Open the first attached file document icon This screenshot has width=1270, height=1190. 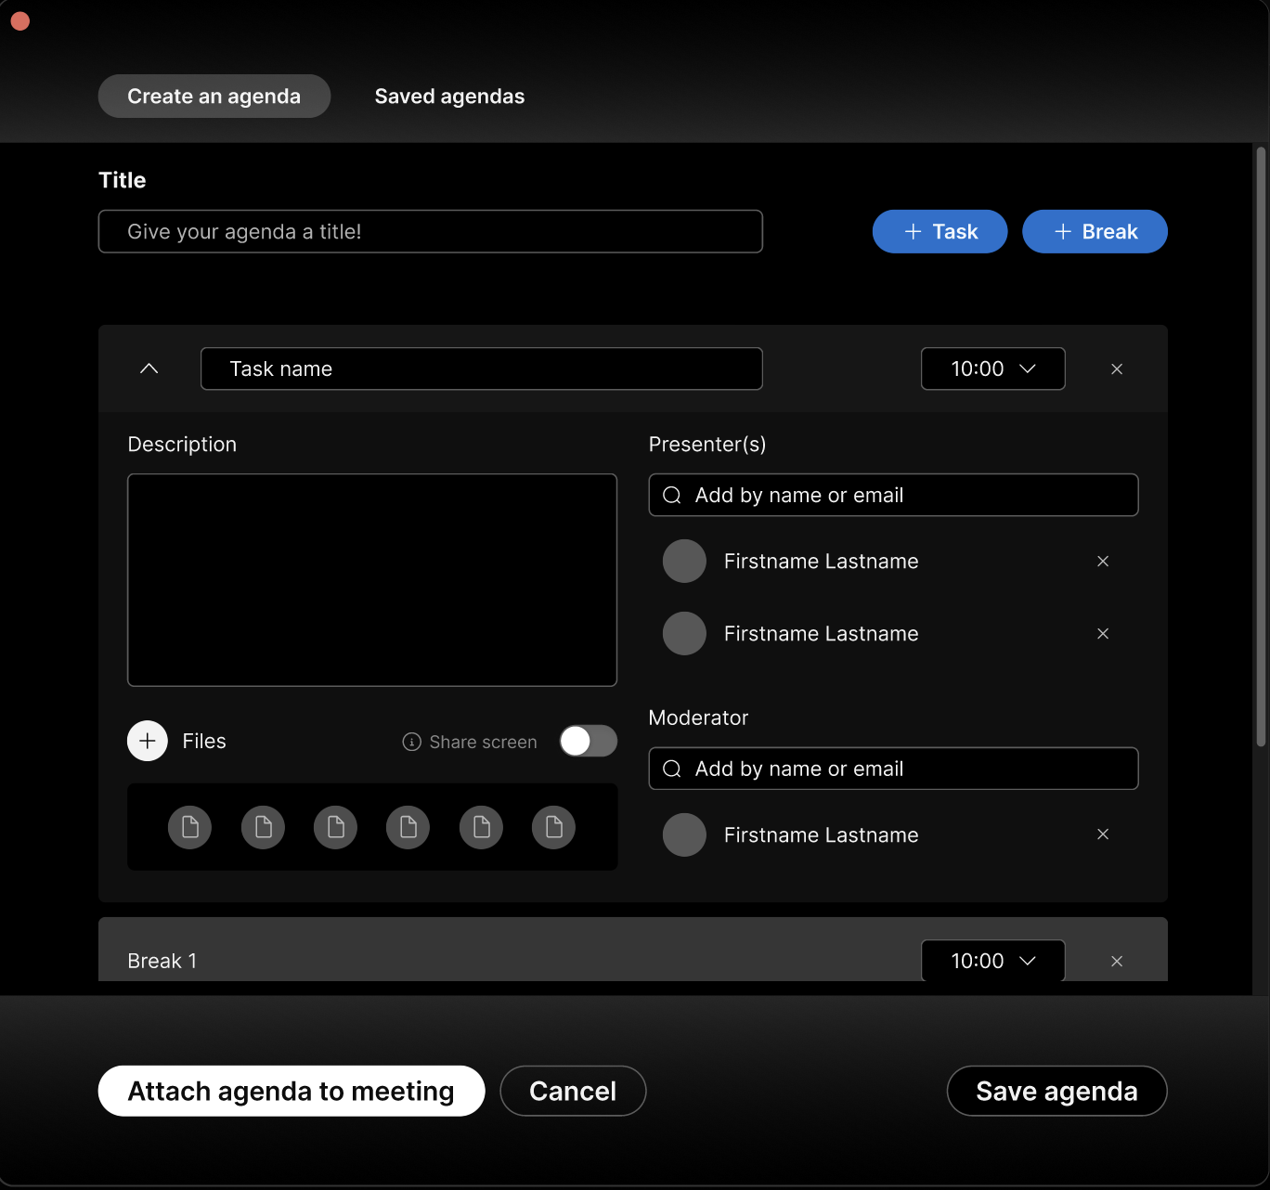[189, 826]
